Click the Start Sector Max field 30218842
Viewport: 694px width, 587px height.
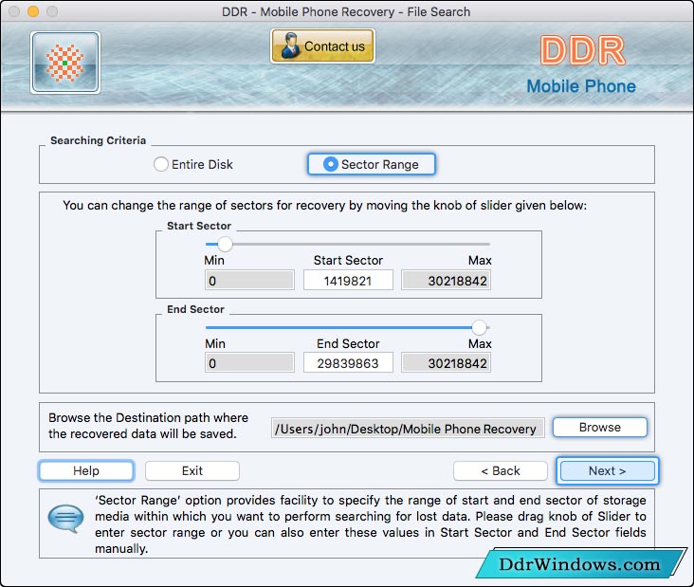(x=446, y=280)
